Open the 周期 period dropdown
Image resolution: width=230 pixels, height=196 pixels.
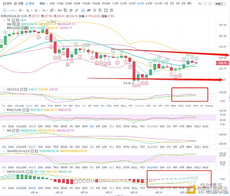(43, 3)
